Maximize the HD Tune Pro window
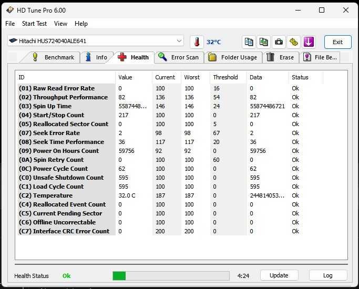 click(x=322, y=10)
